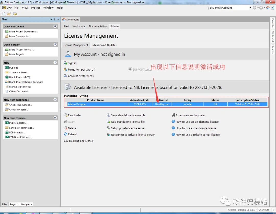276x214 pixels.
Task: Switch to the Documentation tab
Action: 98,26
